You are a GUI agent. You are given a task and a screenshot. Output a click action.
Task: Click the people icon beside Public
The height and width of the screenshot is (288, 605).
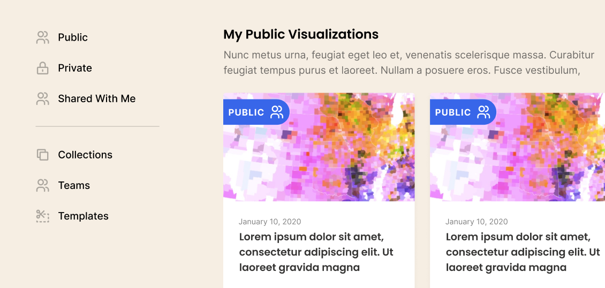coord(42,37)
